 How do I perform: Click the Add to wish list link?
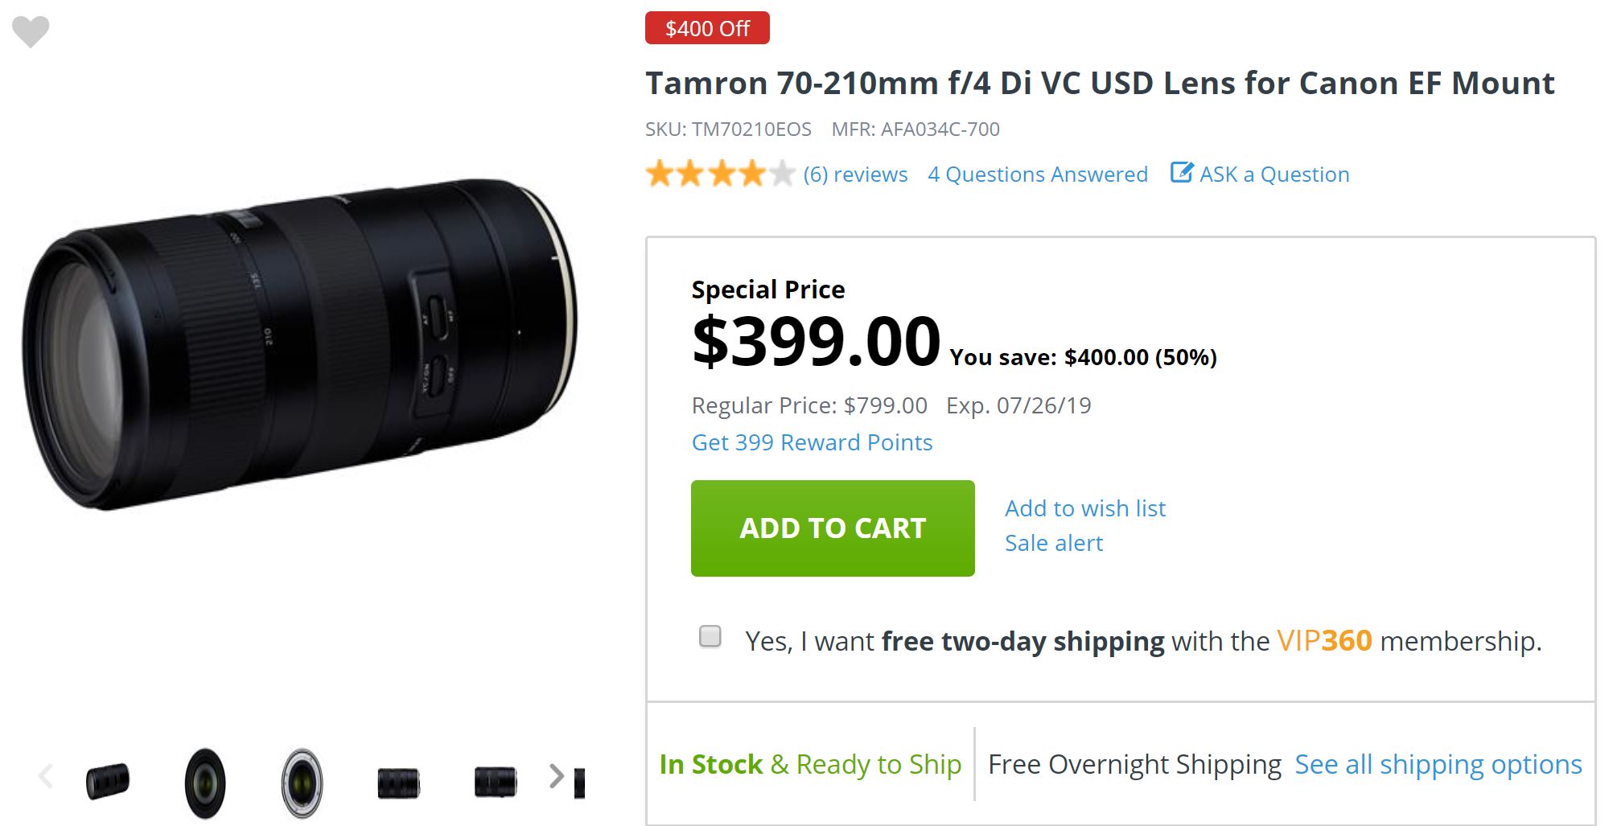(x=1084, y=508)
